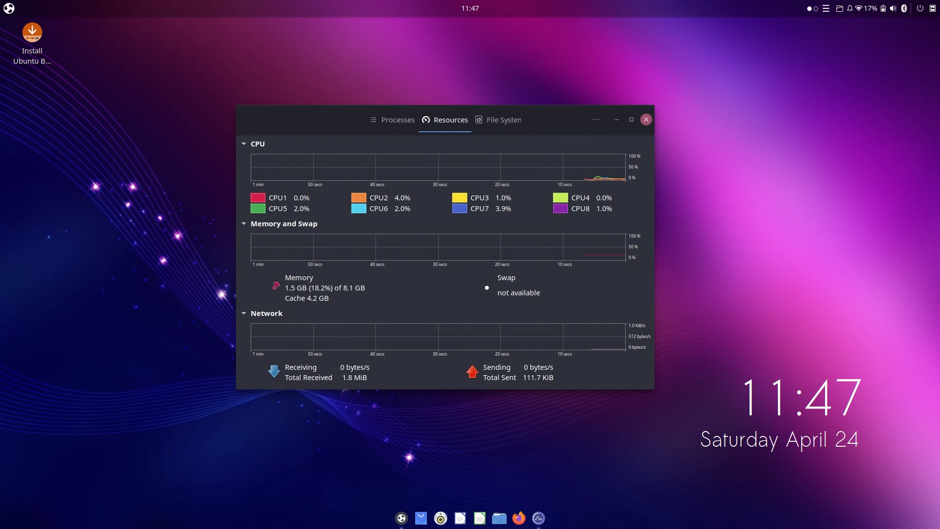This screenshot has width=940, height=529.
Task: Open the Bluetooth indicator in the top bar
Action: coord(904,8)
